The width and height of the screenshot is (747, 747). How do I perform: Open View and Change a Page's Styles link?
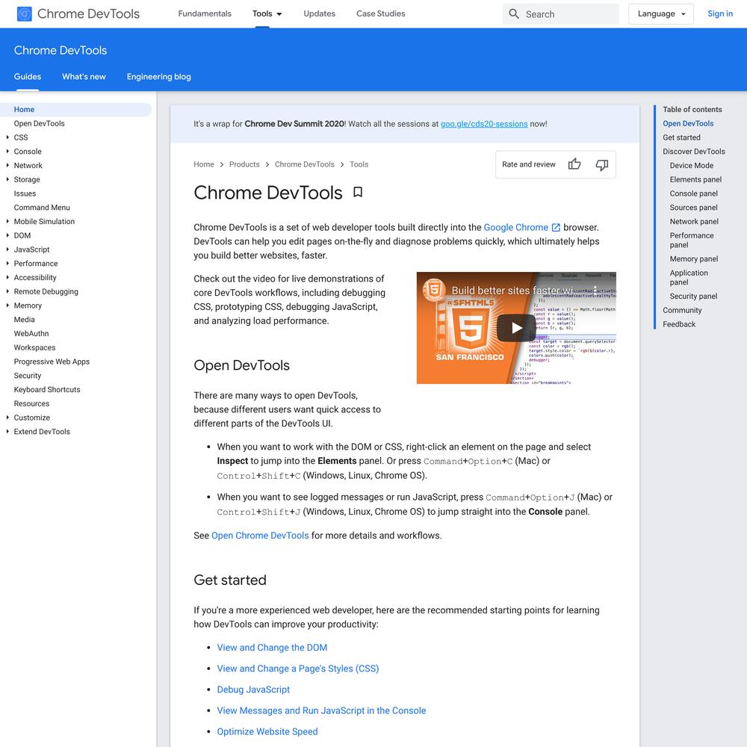pyautogui.click(x=298, y=669)
